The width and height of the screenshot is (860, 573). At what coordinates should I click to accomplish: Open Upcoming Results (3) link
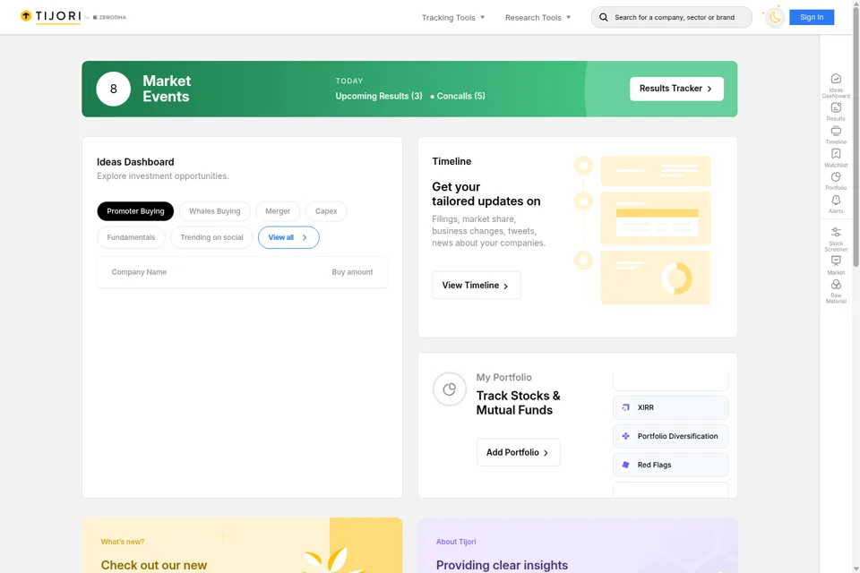pos(379,96)
